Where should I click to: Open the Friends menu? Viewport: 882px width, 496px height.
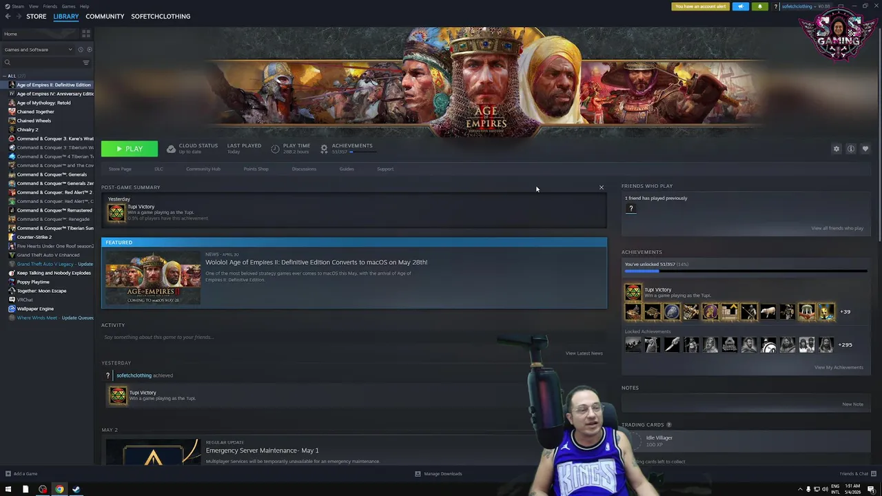pyautogui.click(x=50, y=6)
